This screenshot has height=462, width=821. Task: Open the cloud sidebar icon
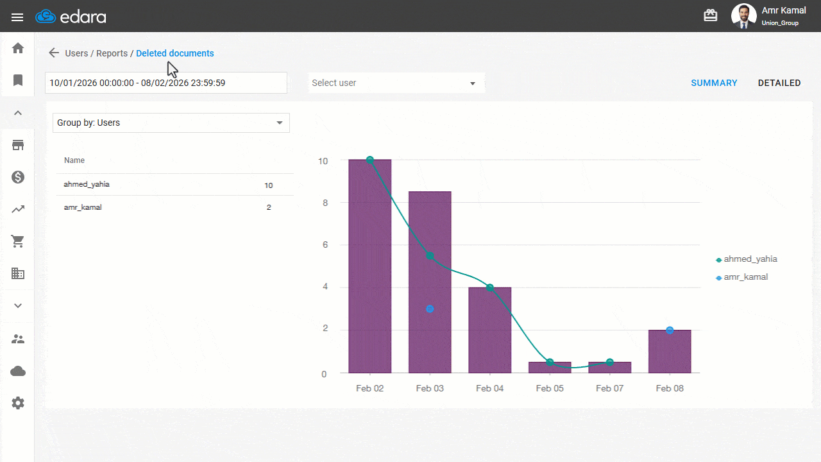point(18,371)
